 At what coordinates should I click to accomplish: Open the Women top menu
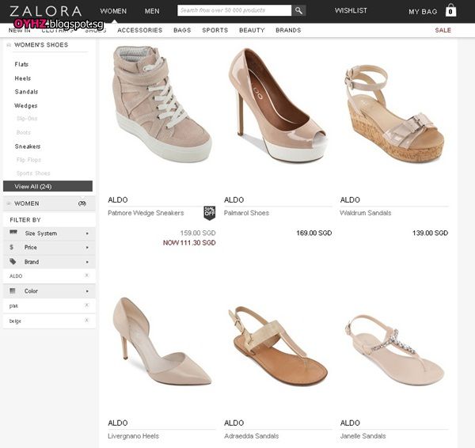point(113,11)
